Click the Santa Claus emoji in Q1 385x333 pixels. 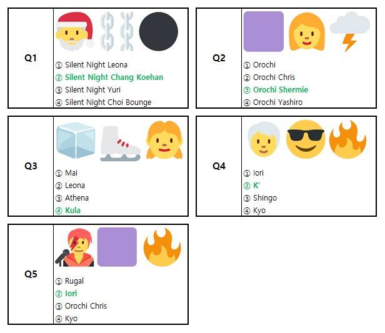tap(75, 31)
